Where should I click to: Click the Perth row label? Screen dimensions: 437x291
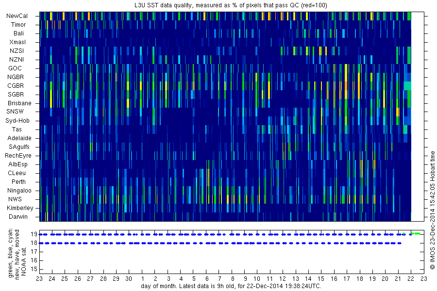tap(18, 182)
